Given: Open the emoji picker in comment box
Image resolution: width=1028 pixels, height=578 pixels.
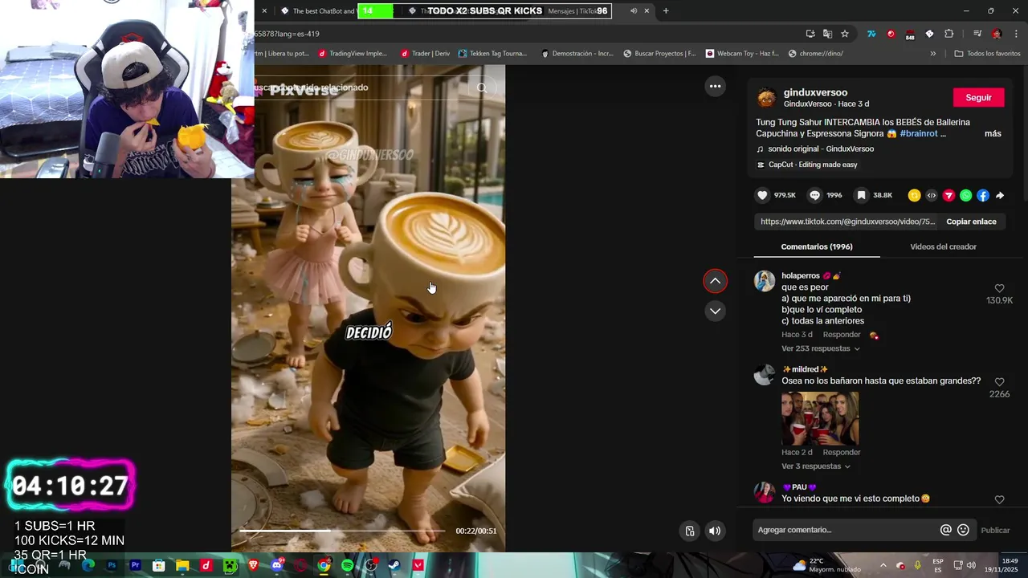Looking at the screenshot, I should point(963,530).
